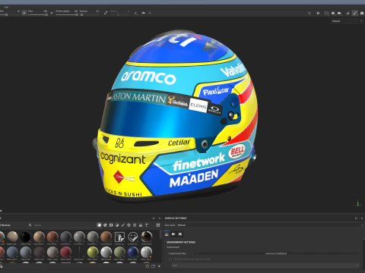365x273 pixels.
Task: Adjust the Stroke opacity slider
Action: (67, 15)
